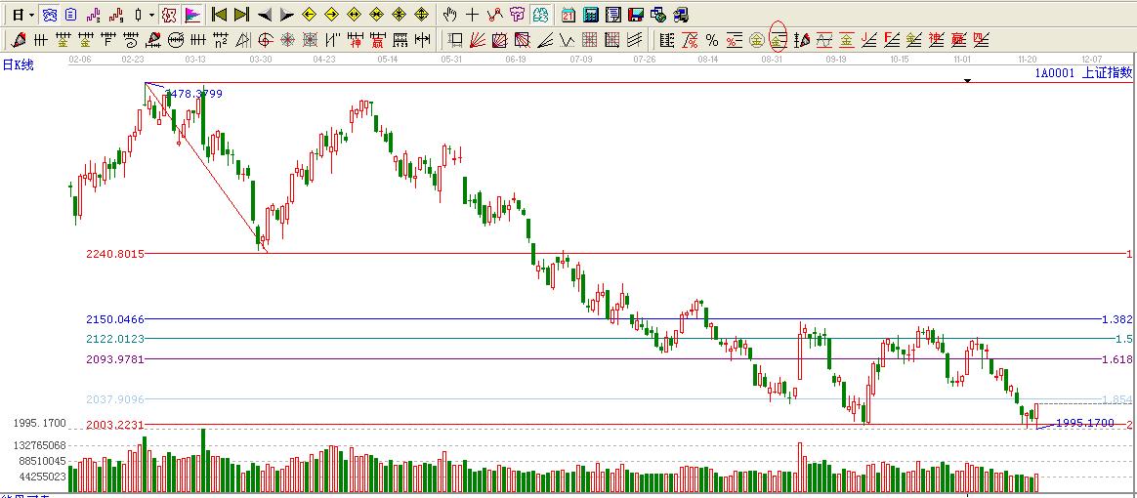Click the percent sign tool
The image size is (1137, 498).
(x=711, y=40)
